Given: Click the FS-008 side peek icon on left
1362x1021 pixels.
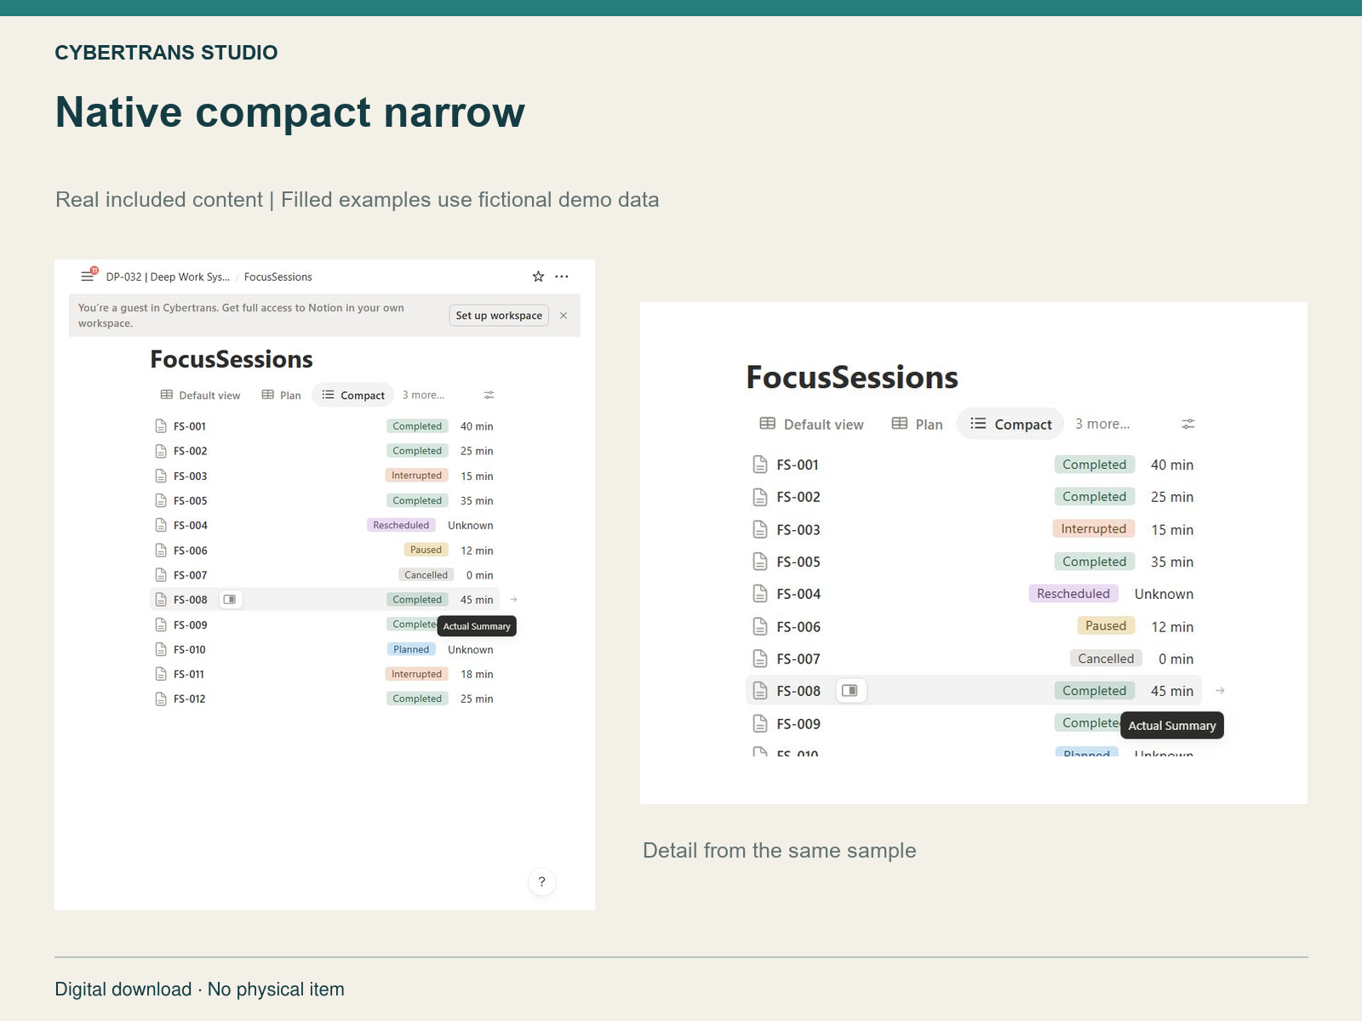Looking at the screenshot, I should tap(230, 600).
